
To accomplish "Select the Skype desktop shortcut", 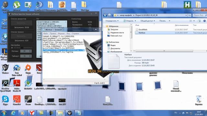I will coord(5,101).
